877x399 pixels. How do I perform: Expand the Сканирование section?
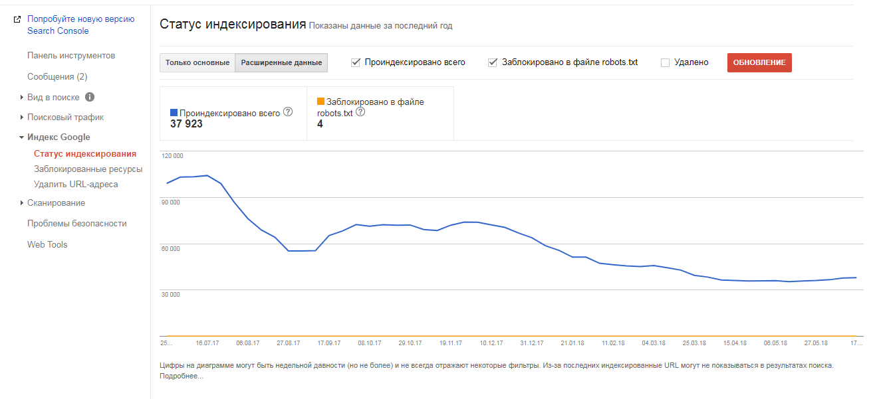click(x=22, y=203)
